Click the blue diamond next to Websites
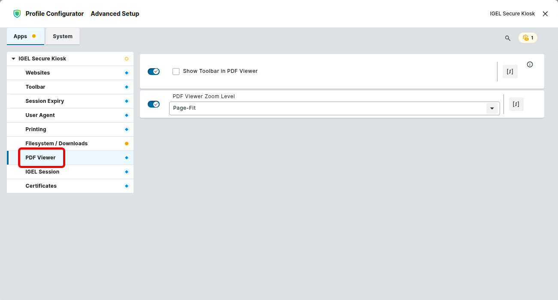Image resolution: width=558 pixels, height=300 pixels. 126,73
